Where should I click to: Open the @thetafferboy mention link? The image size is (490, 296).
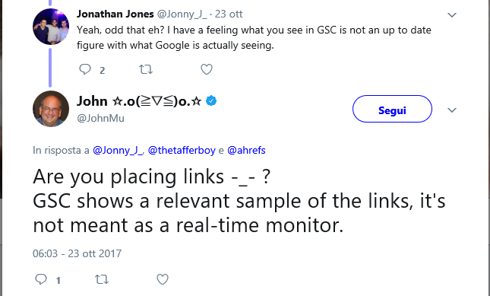(182, 151)
